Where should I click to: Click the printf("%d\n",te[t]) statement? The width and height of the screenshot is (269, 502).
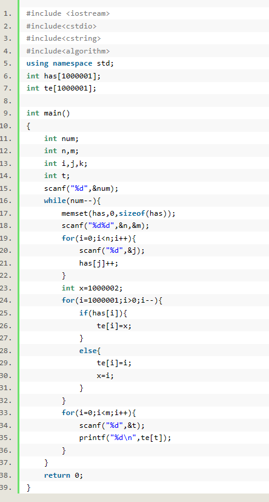coord(125,438)
